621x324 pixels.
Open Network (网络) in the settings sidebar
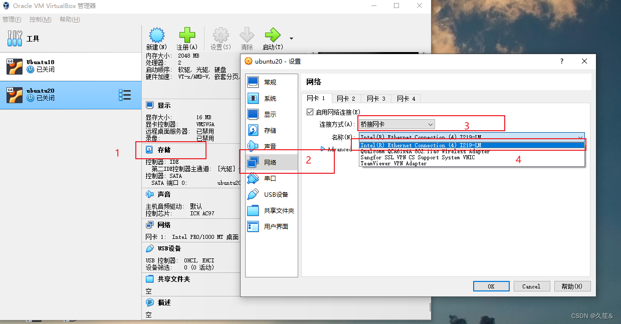(x=272, y=162)
